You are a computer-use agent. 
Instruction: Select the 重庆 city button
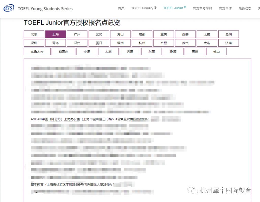pyautogui.click(x=164, y=34)
